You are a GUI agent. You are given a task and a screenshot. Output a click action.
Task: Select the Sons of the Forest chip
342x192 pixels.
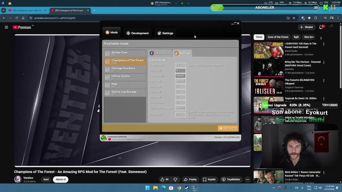click(278, 37)
